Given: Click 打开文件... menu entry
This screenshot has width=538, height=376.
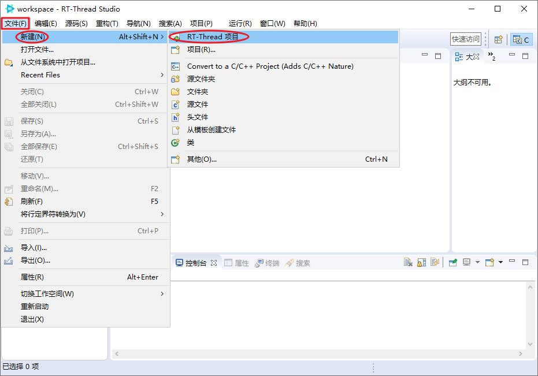Looking at the screenshot, I should pos(85,50).
